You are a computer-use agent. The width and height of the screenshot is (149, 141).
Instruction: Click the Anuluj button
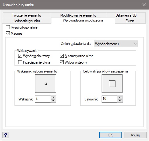pyautogui.click(x=135, y=135)
